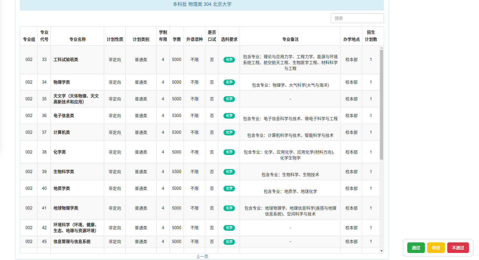Image resolution: width=479 pixels, height=260 pixels.
Task: Click the 化学 badge in 化学类 row
Action: tap(229, 152)
